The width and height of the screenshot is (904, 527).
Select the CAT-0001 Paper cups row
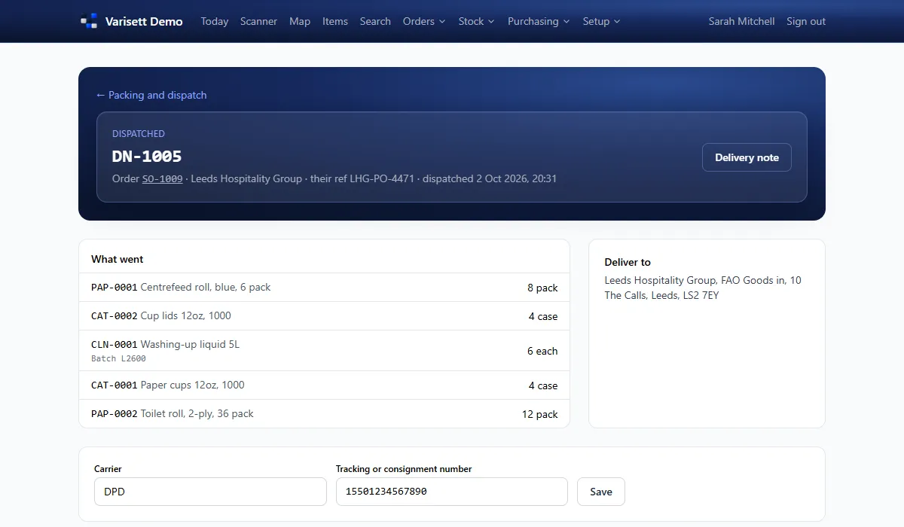(x=325, y=385)
